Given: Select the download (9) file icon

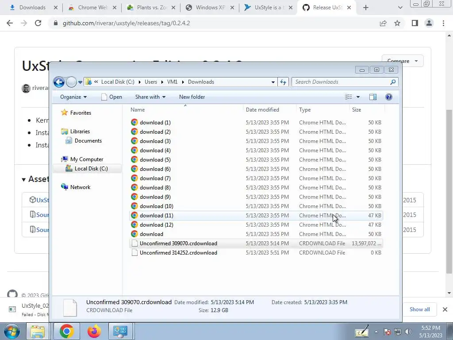Looking at the screenshot, I should coord(134,197).
